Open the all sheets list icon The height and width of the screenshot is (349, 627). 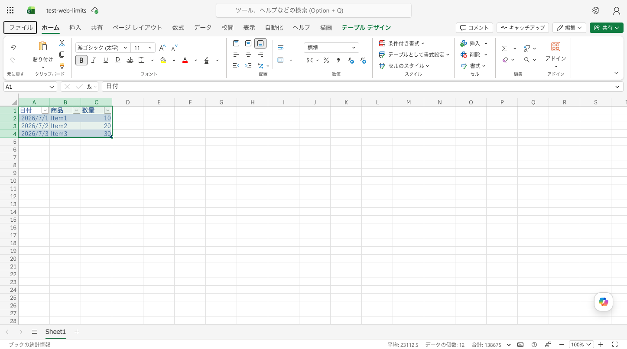click(x=35, y=332)
